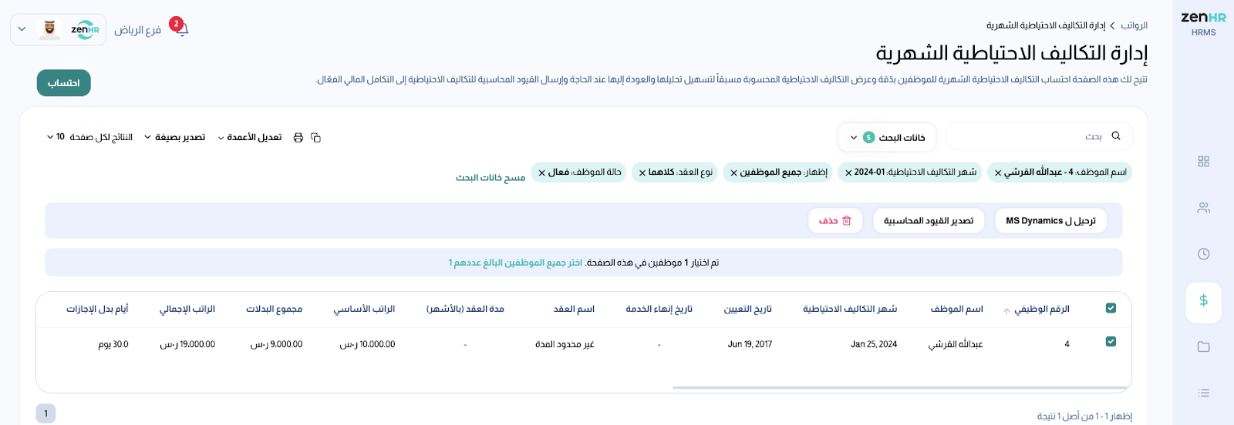The width and height of the screenshot is (1234, 425).
Task: Click select all employees link
Action: coord(515,263)
